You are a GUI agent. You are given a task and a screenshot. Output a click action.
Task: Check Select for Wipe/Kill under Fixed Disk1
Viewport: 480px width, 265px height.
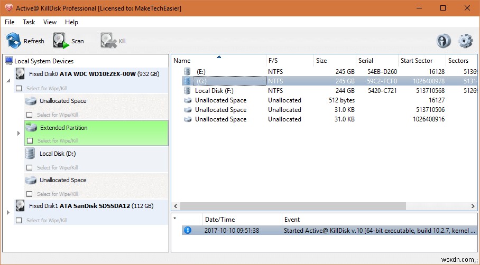19,220
